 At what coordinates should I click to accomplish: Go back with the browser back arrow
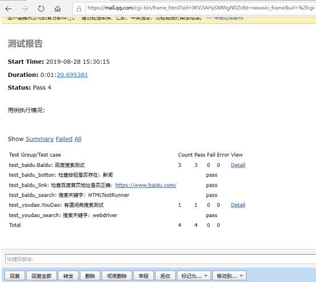8,9
